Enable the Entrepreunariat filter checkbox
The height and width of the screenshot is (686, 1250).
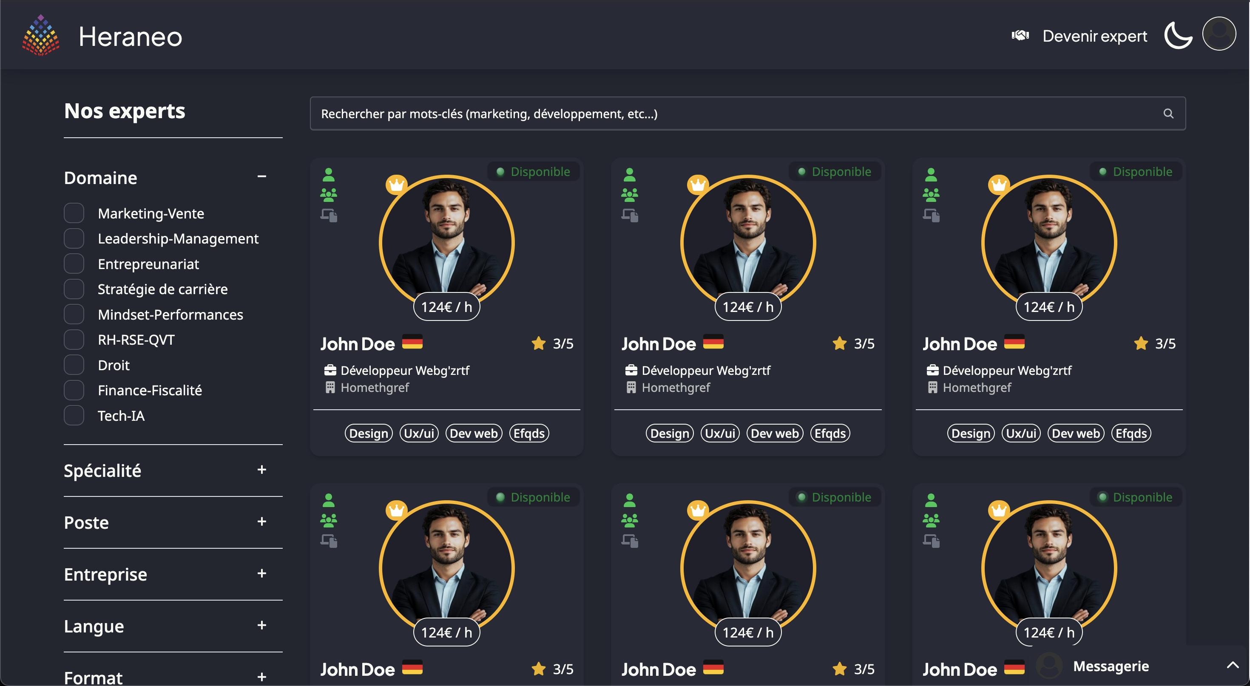coord(74,264)
